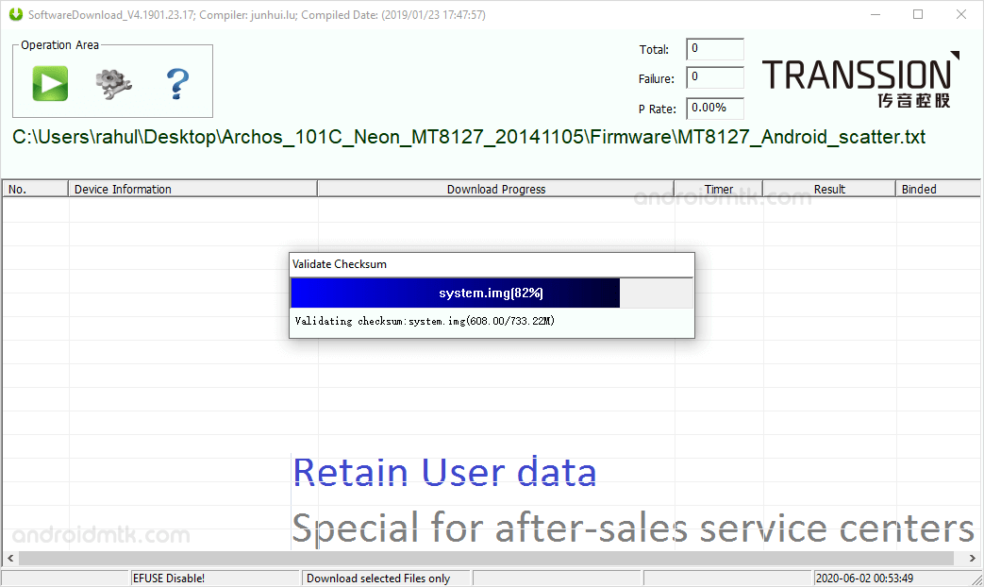Click the Binded column header

coord(918,188)
